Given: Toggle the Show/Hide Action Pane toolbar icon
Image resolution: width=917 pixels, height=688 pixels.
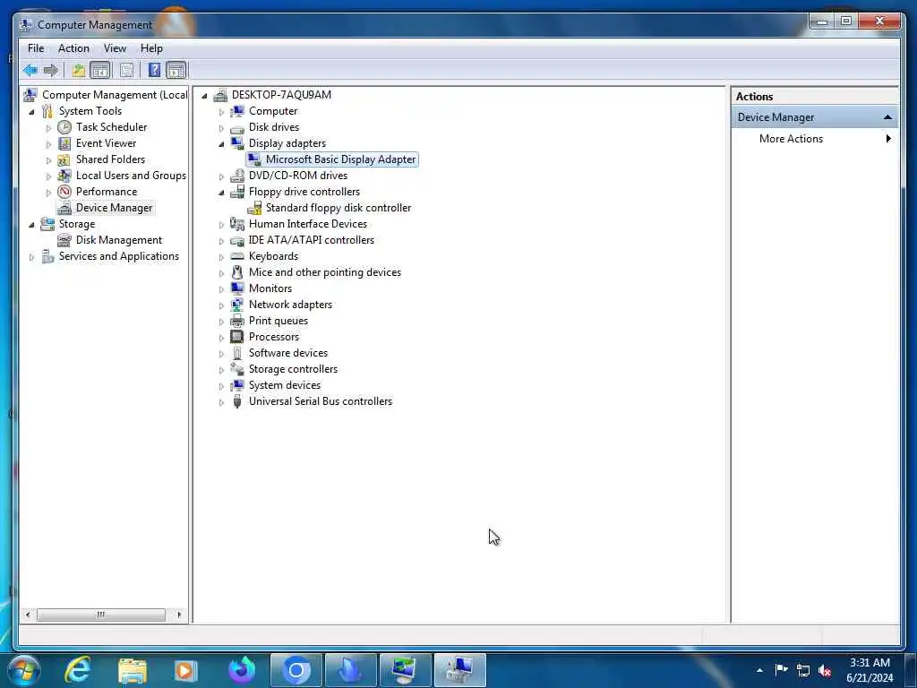Looking at the screenshot, I should pos(176,71).
